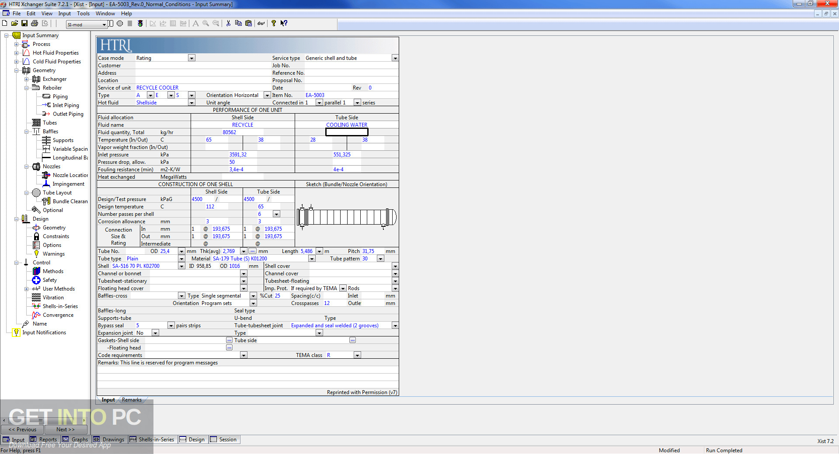
Task: Open the Input menu
Action: (x=64, y=14)
